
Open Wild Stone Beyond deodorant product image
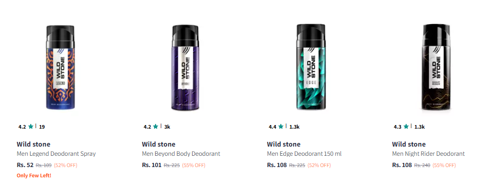[x=185, y=68]
